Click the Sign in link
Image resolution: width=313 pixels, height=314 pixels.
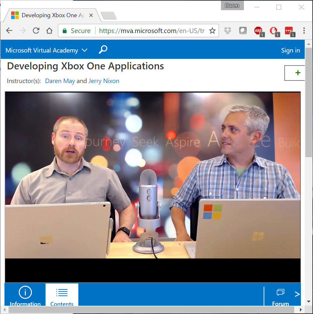click(x=290, y=50)
